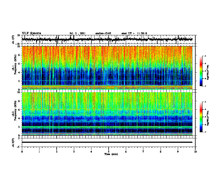Click the "VLF Spectra" plot title
220x170 pixels.
coord(31,33)
